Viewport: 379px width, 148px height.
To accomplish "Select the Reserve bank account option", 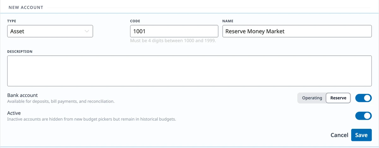I will 338,98.
